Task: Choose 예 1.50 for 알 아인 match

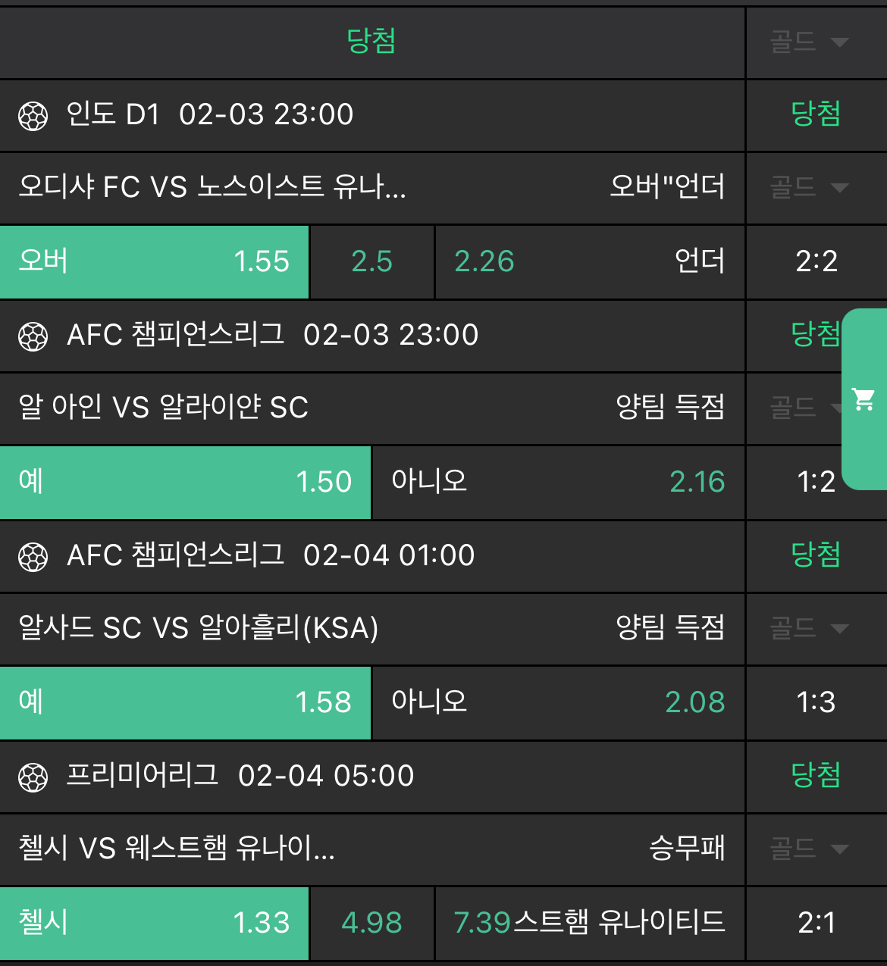Action: (x=185, y=482)
